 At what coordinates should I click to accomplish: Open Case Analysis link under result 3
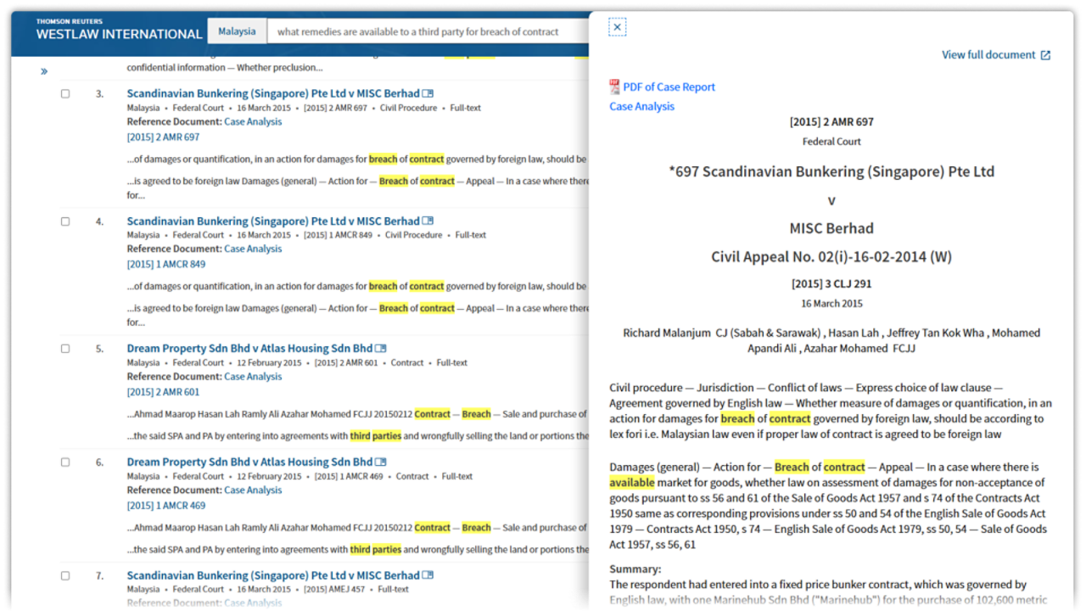click(253, 121)
